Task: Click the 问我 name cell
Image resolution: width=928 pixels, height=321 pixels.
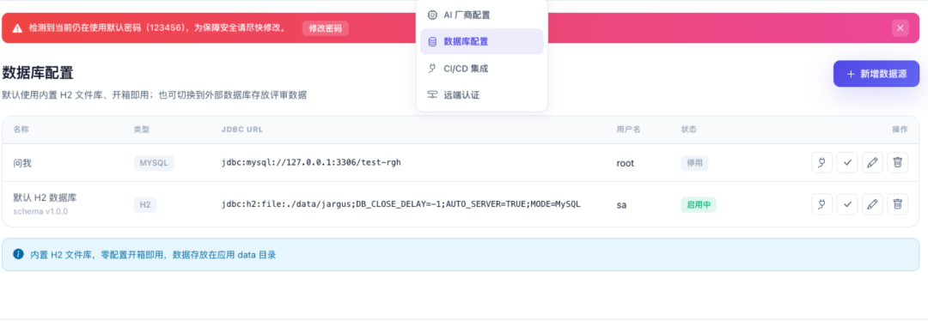Action: click(21, 162)
